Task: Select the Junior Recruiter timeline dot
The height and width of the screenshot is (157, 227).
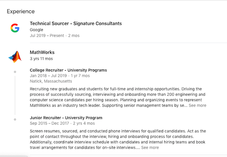Action: tap(15, 119)
